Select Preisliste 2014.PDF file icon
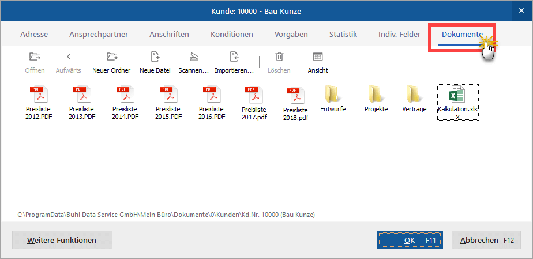Image resolution: width=533 pixels, height=259 pixels. point(125,94)
